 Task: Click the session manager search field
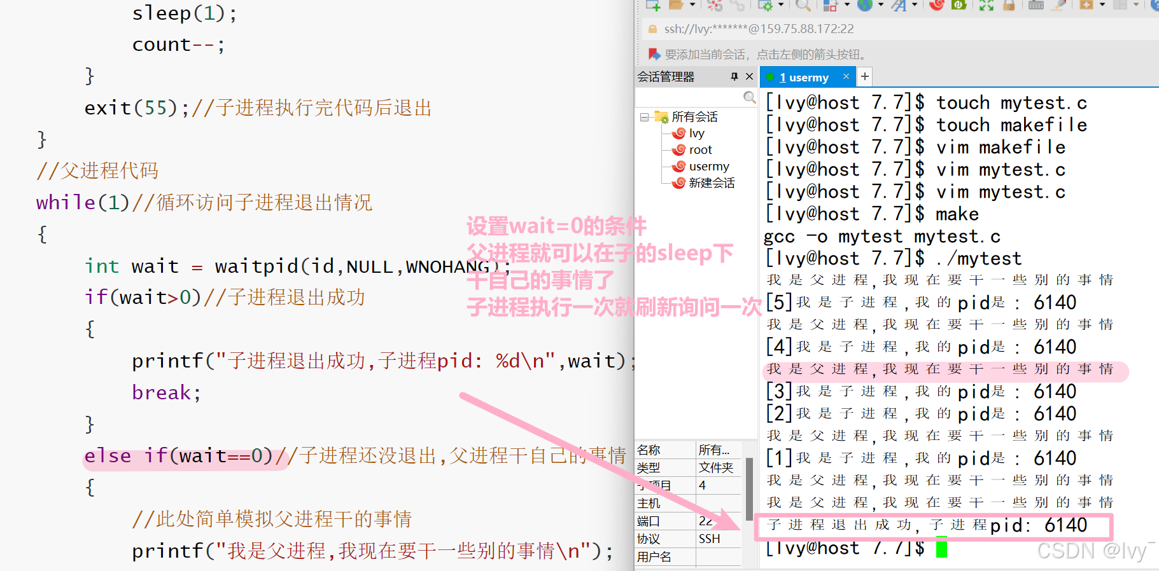[689, 97]
